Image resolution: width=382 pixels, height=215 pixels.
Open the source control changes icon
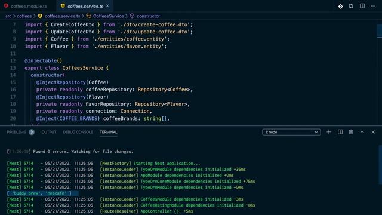pyautogui.click(x=340, y=6)
